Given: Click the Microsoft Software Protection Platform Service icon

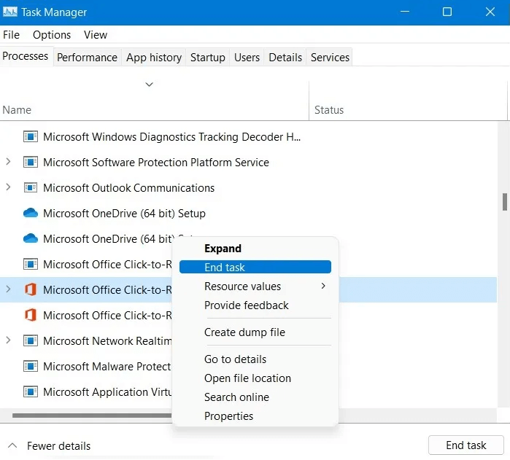Looking at the screenshot, I should (31, 163).
